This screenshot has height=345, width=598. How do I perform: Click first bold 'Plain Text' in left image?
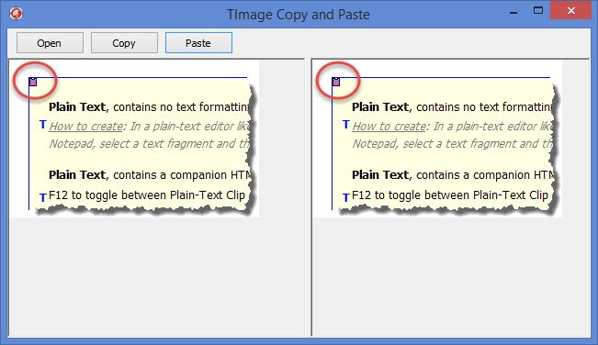point(77,107)
